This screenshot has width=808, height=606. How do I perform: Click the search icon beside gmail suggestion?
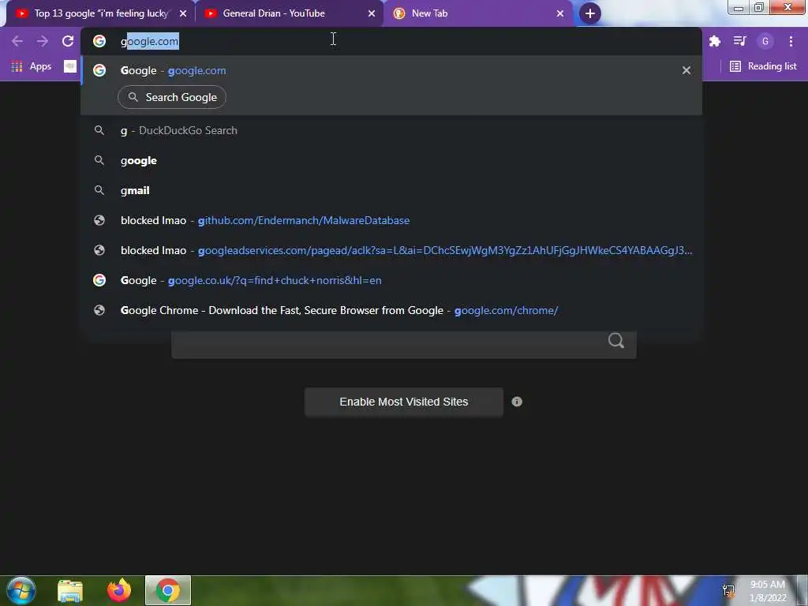99,191
